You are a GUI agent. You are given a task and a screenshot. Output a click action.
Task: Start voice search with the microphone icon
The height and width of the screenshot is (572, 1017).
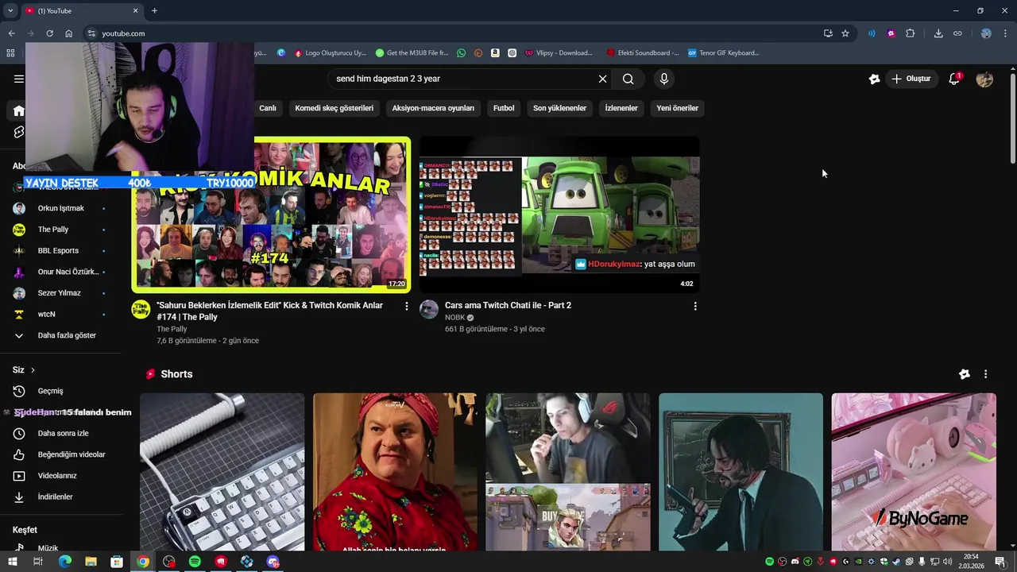tap(664, 79)
